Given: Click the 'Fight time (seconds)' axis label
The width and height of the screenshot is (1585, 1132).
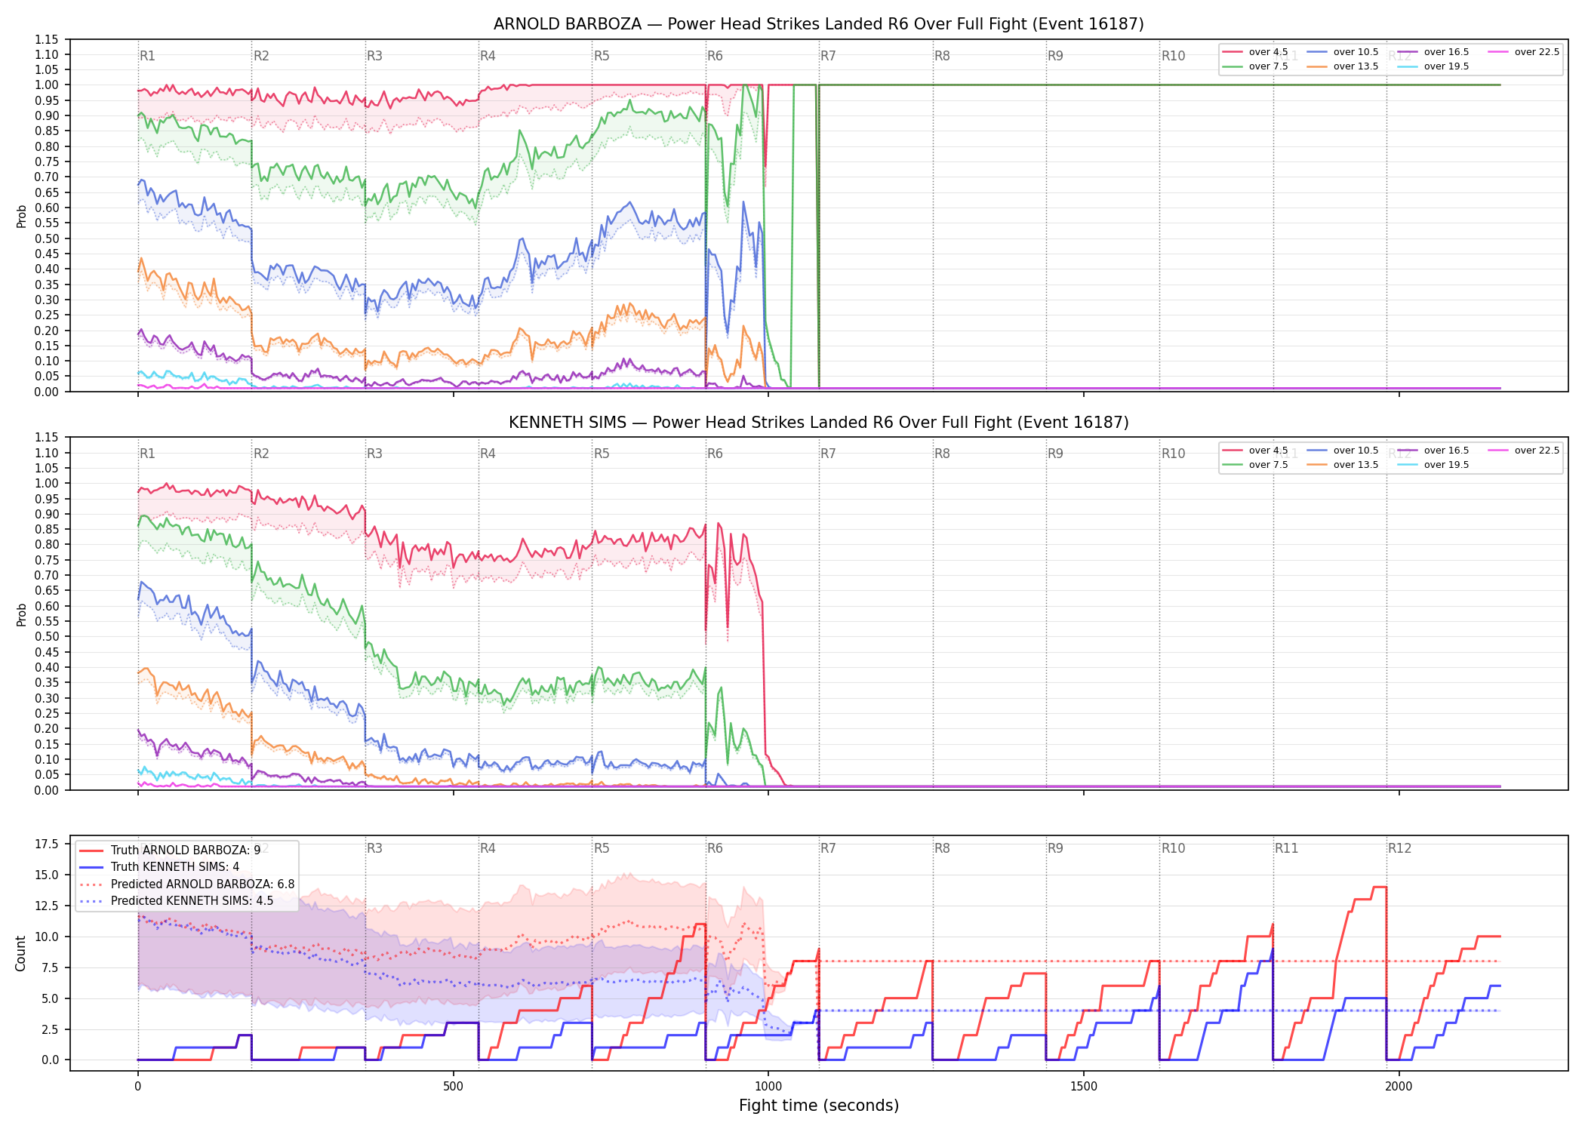Looking at the screenshot, I should (x=819, y=1106).
